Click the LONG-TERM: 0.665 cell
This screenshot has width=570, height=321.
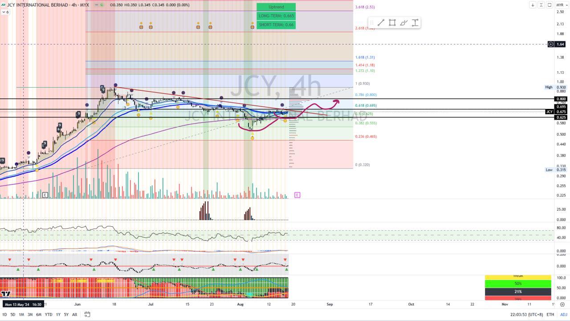click(x=276, y=16)
